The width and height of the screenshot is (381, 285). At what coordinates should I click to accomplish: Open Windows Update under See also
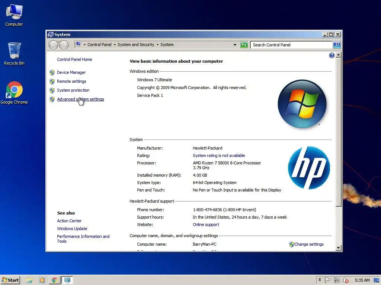(72, 229)
